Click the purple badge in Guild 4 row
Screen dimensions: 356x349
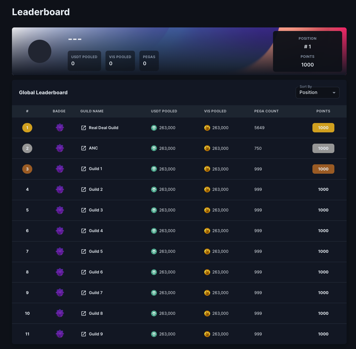[x=60, y=231]
